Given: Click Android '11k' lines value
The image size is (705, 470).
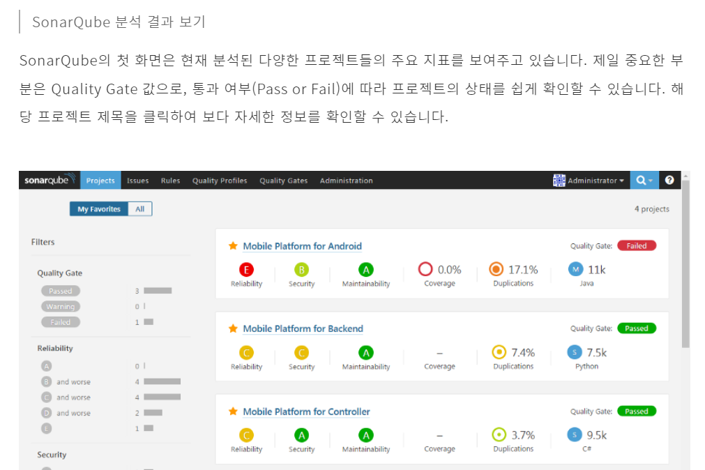Looking at the screenshot, I should pos(597,270).
